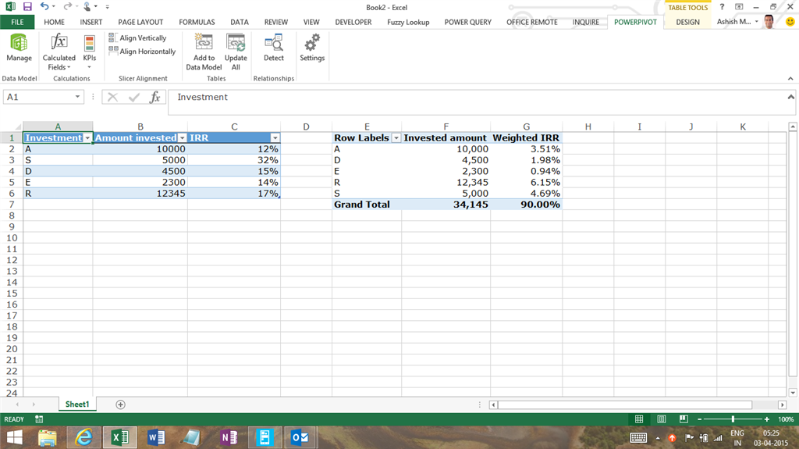This screenshot has width=799, height=449.
Task: Undo the last action
Action: (44, 6)
